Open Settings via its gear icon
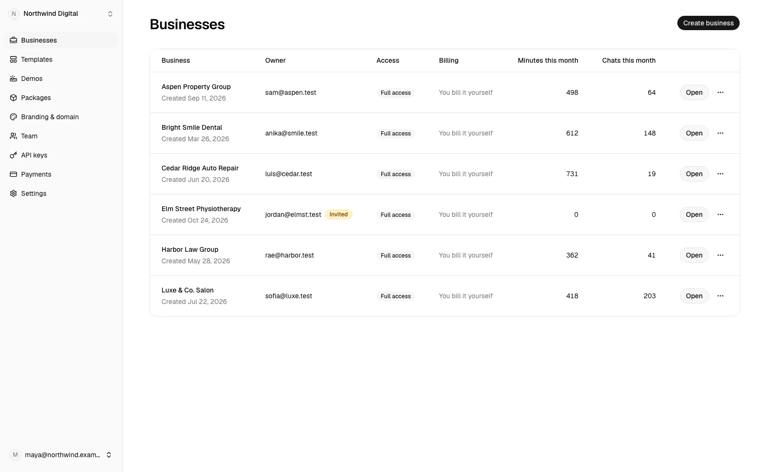This screenshot has height=472, width=767. click(13, 193)
